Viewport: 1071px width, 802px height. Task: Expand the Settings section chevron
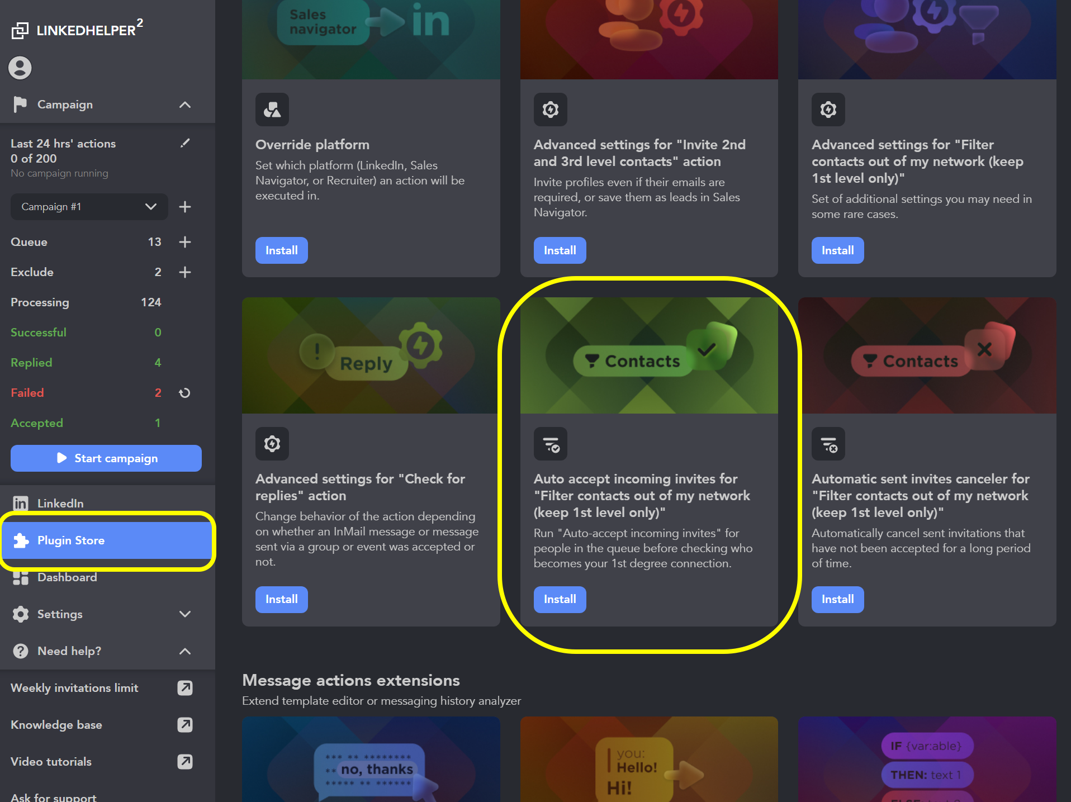(185, 614)
